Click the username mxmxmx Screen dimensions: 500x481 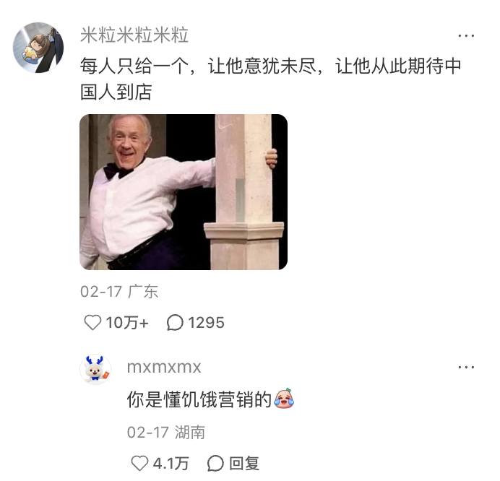[x=164, y=367]
